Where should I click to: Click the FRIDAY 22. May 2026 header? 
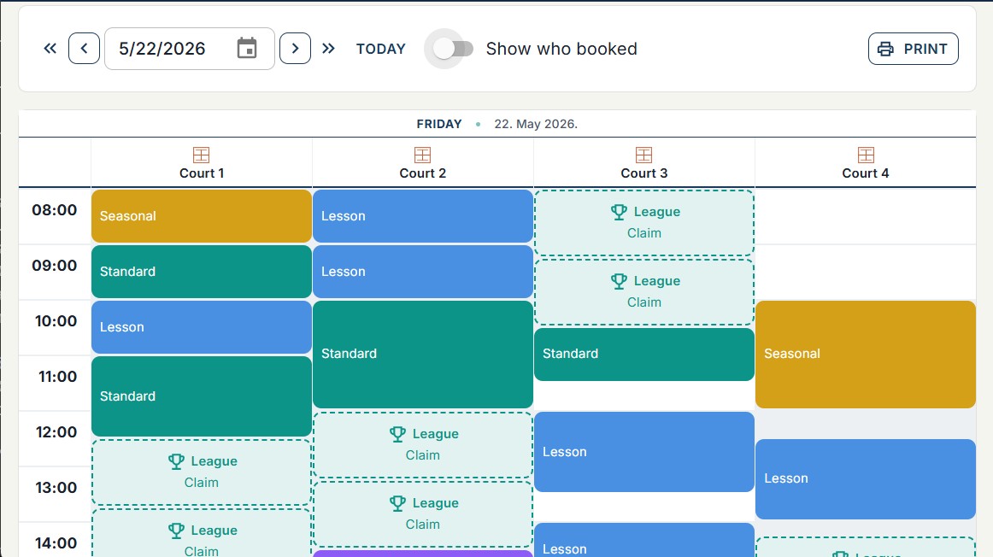(497, 124)
